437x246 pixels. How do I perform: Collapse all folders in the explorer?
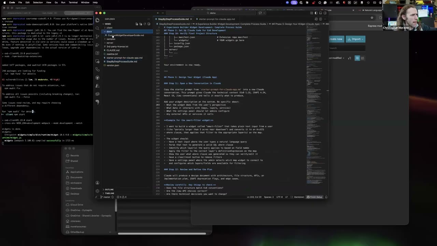pyautogui.click(x=149, y=24)
